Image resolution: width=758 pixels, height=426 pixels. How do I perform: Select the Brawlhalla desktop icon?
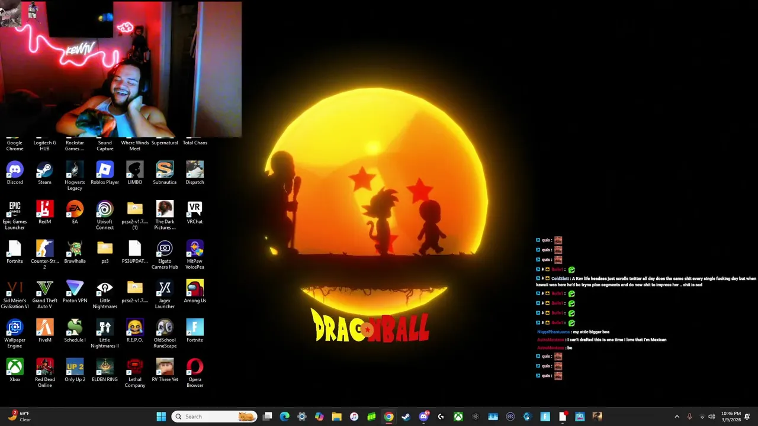[75, 252]
